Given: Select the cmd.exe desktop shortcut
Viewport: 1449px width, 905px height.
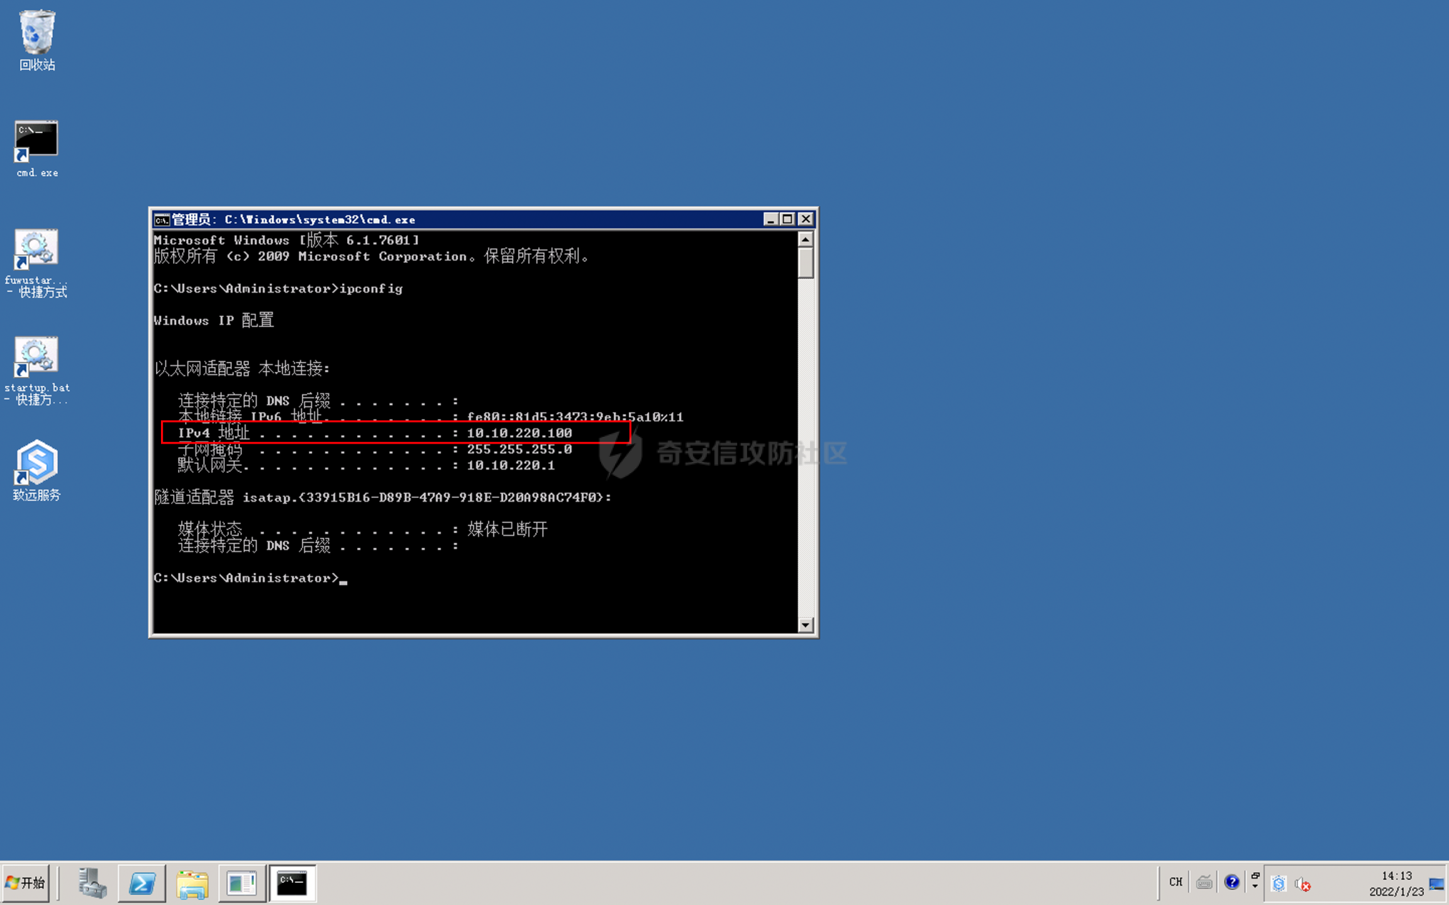Looking at the screenshot, I should (x=37, y=149).
